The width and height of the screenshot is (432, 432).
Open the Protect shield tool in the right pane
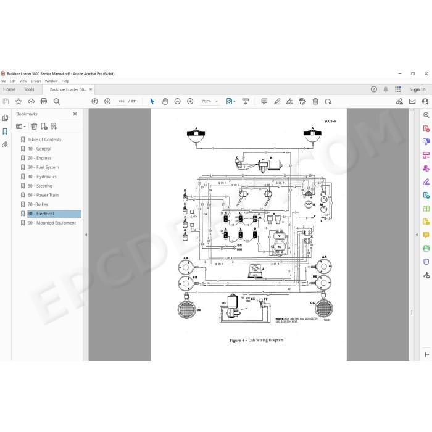coord(426,262)
